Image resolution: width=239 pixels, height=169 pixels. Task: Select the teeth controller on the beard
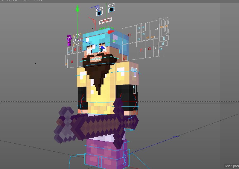pos(96,59)
